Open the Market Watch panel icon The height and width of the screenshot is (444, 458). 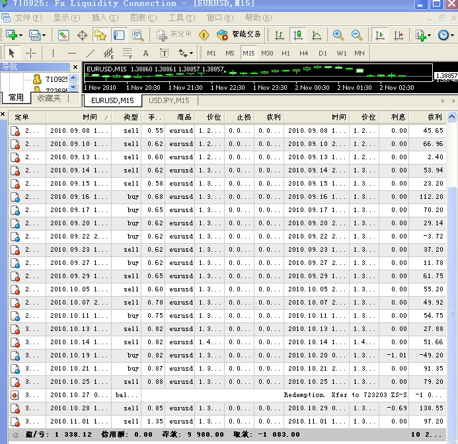[63, 35]
